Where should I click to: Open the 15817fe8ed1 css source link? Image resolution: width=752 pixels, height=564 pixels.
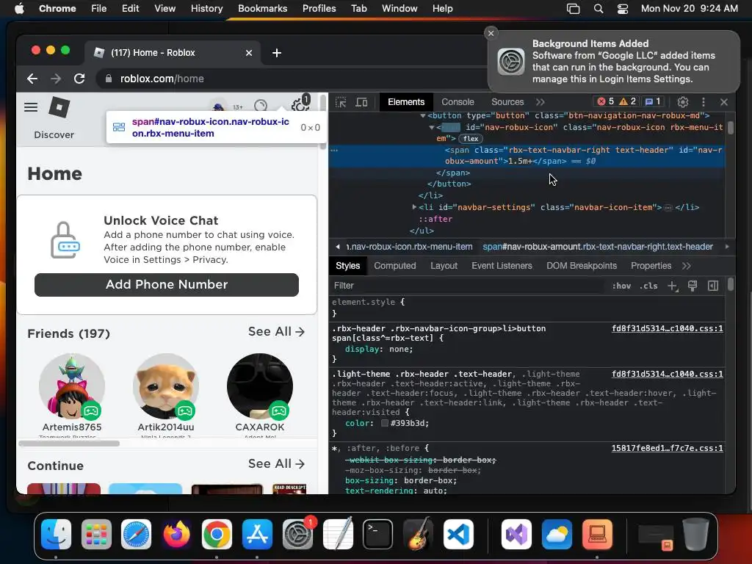(667, 449)
